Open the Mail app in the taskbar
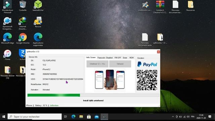Image resolution: width=215 pixels, height=121 pixels. coord(96,117)
